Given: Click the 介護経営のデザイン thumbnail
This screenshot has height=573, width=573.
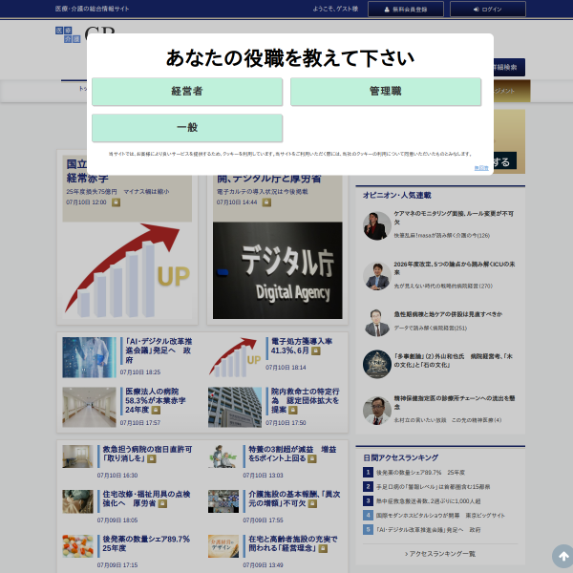Looking at the screenshot, I should click(223, 546).
